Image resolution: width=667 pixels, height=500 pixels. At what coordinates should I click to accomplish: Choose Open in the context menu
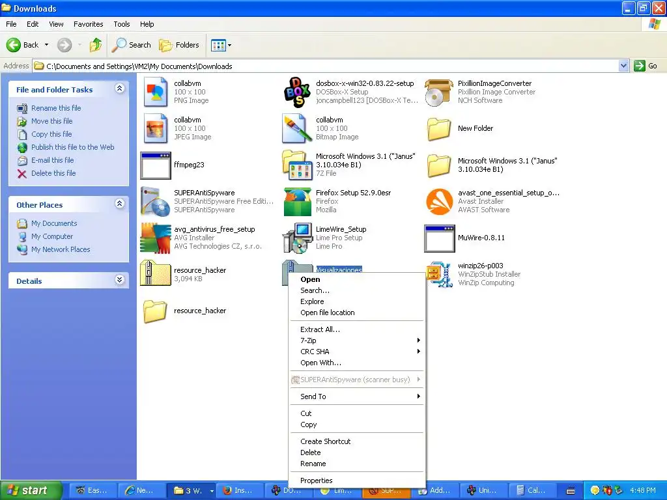point(357,279)
